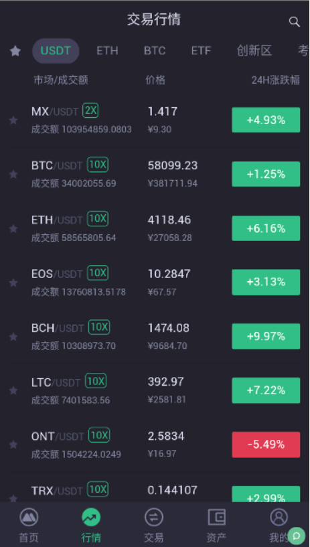The image size is (310, 547).
Task: Sort by 市场/成交额 column header
Action: (x=61, y=80)
